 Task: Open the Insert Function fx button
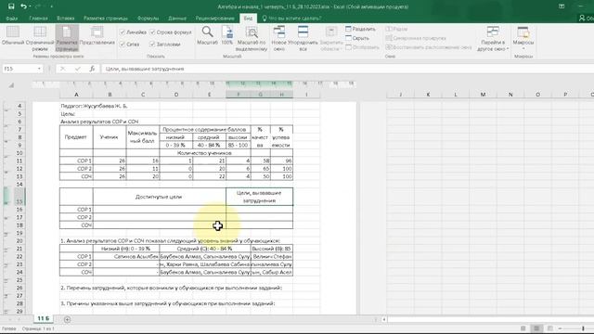point(92,69)
